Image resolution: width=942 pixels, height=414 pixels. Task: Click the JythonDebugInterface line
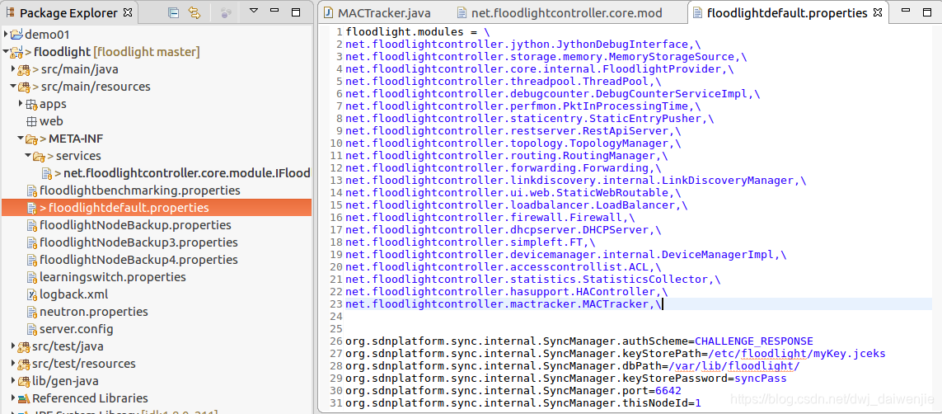click(523, 44)
